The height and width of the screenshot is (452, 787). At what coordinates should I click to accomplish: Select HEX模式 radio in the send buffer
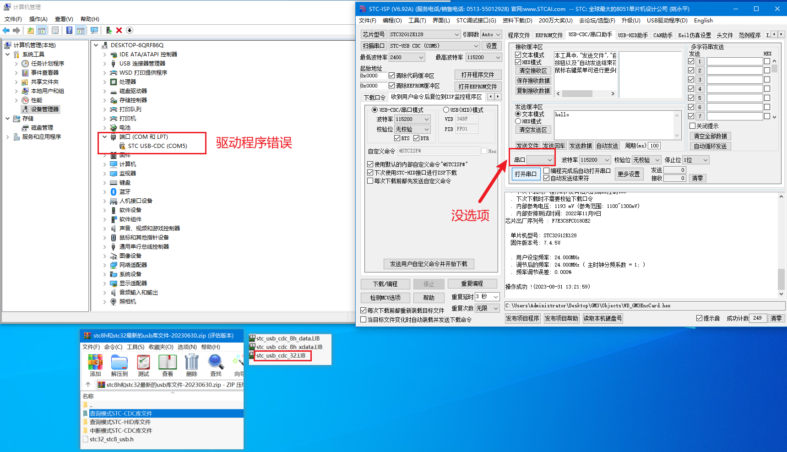[x=518, y=121]
